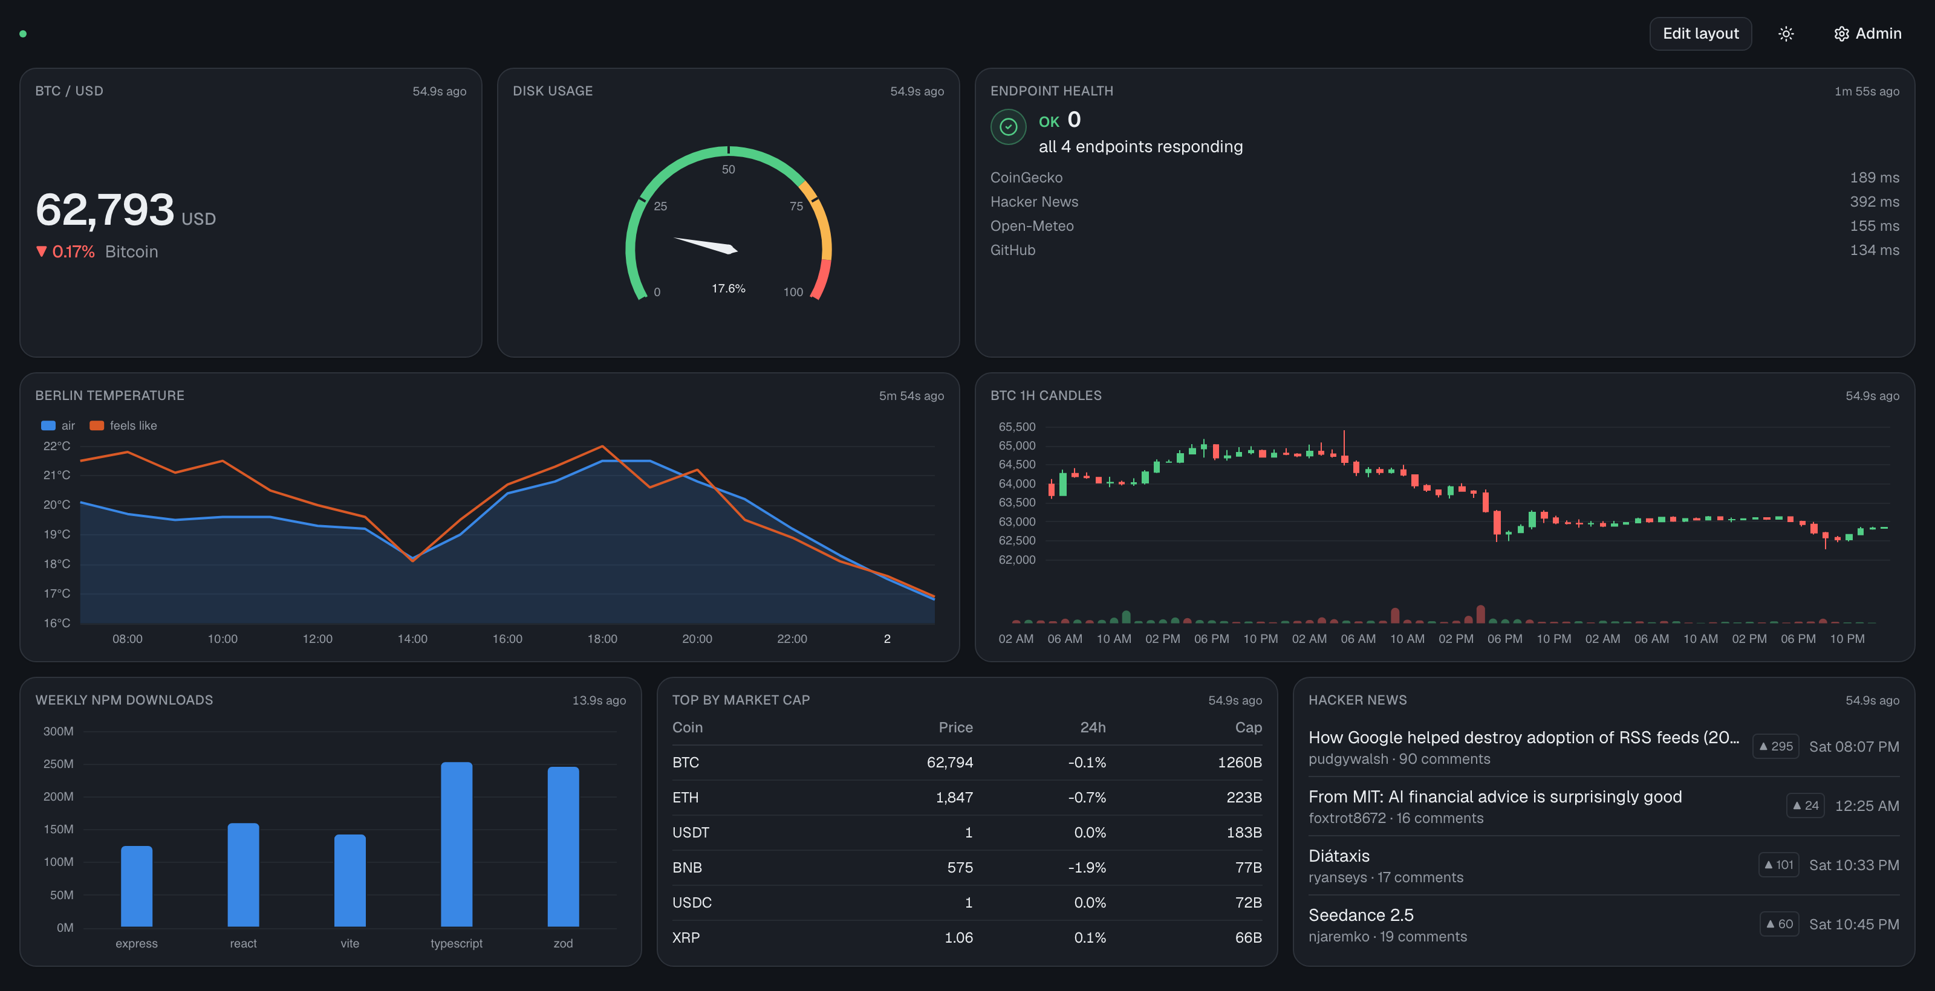1935x991 pixels.
Task: Click pudgywalsh · 90 comments
Action: (x=1399, y=759)
